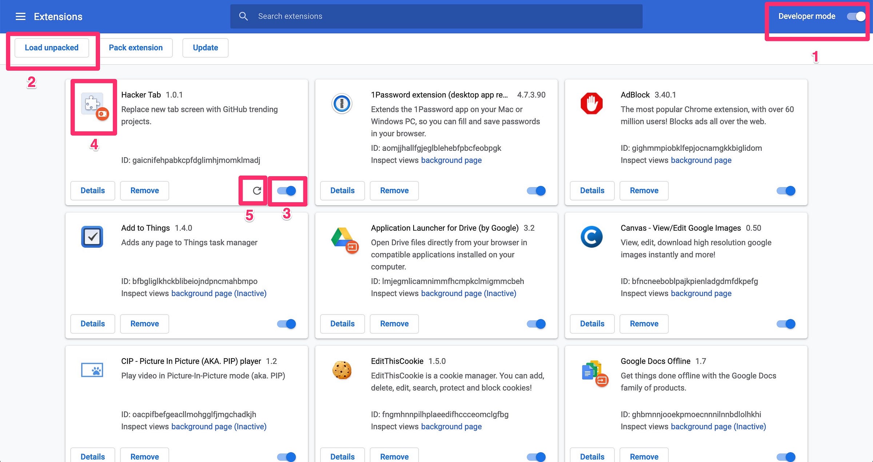This screenshot has height=462, width=873.
Task: Inspect AdBlock background page
Action: 701,161
